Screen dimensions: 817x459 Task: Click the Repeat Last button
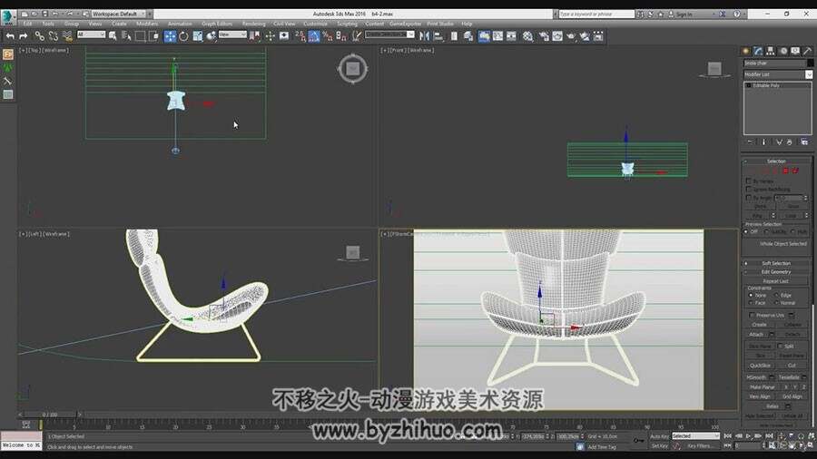pyautogui.click(x=776, y=281)
